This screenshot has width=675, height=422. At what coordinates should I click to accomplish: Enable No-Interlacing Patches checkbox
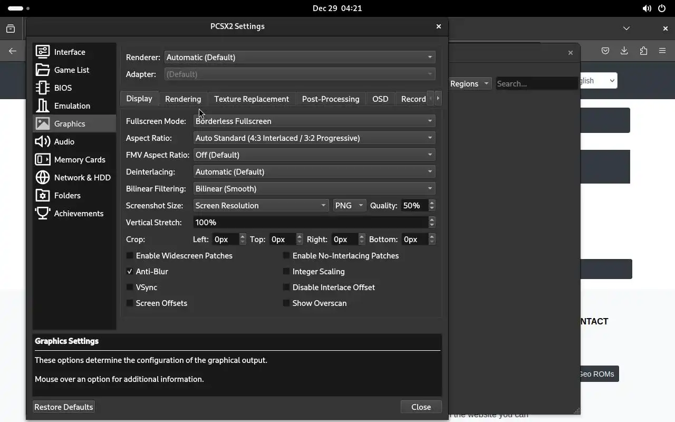(286, 255)
